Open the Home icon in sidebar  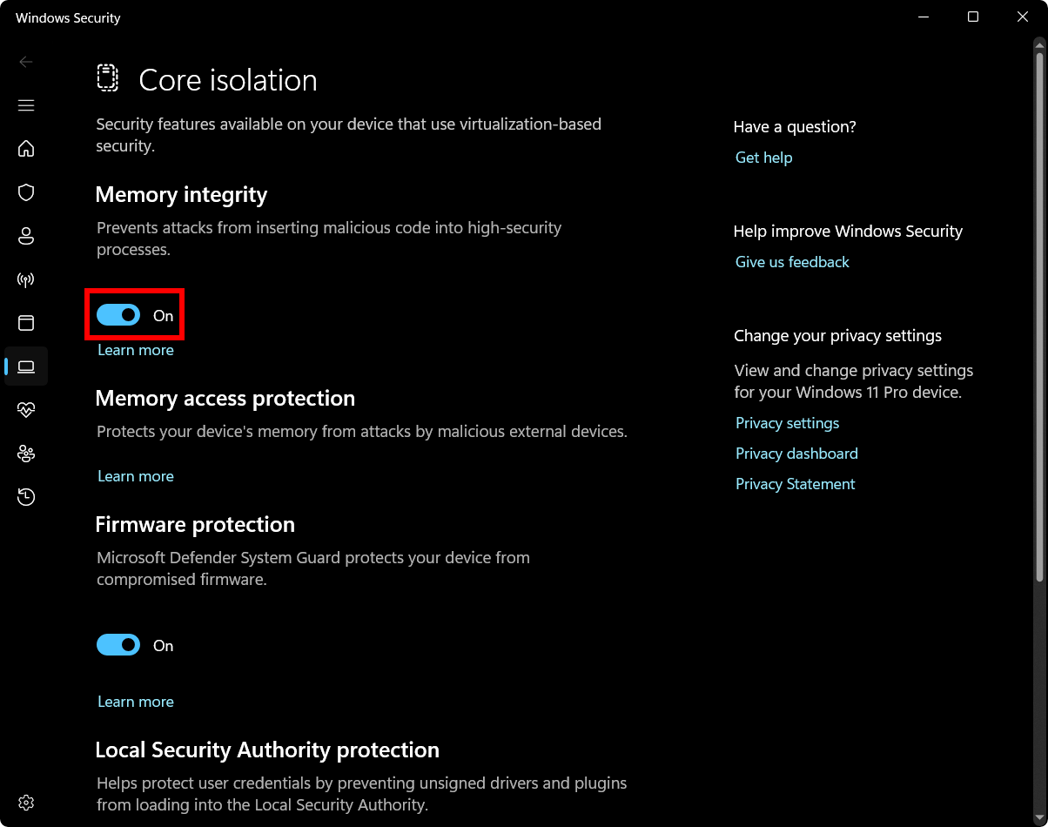[26, 149]
